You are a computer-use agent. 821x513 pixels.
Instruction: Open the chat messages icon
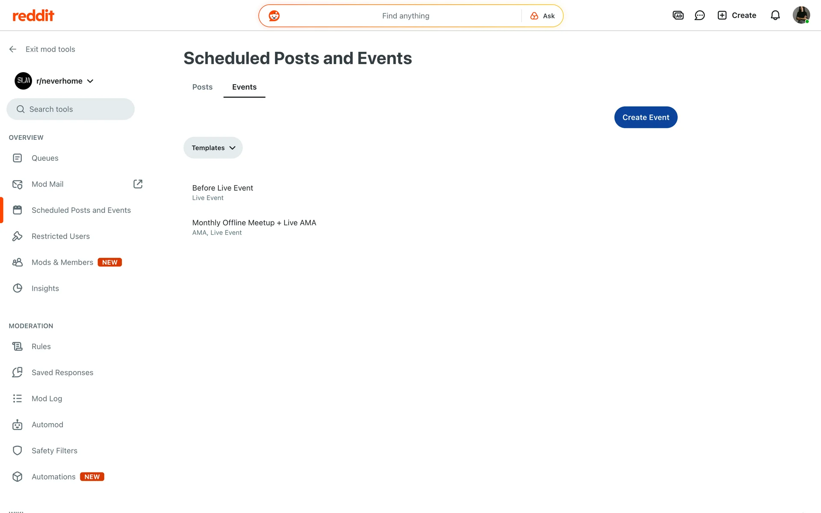(700, 15)
